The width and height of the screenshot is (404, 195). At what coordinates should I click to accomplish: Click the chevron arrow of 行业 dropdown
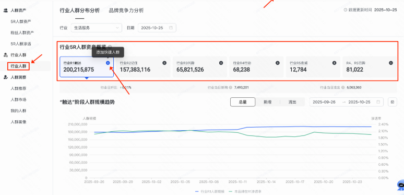tap(117, 28)
